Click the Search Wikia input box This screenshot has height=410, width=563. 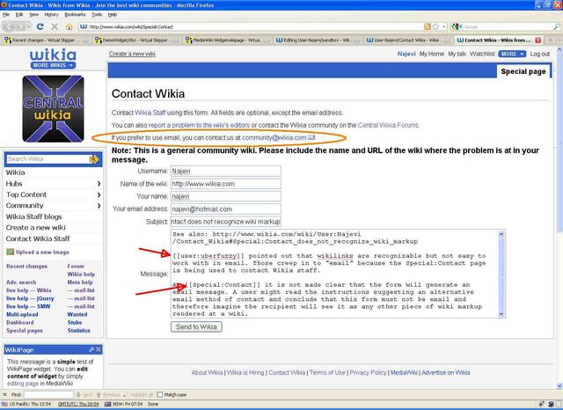pyautogui.click(x=48, y=159)
